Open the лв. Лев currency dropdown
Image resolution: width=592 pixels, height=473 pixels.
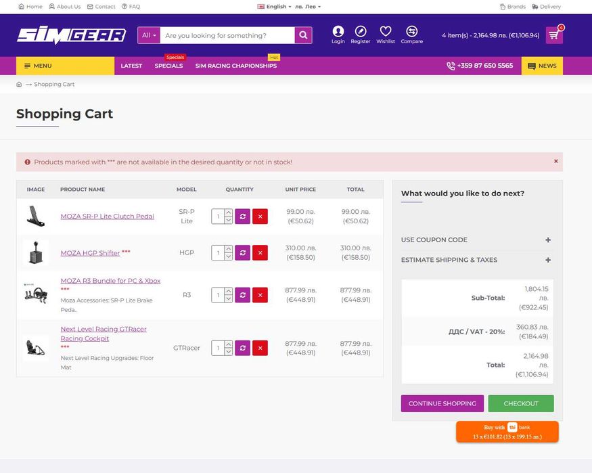308,6
